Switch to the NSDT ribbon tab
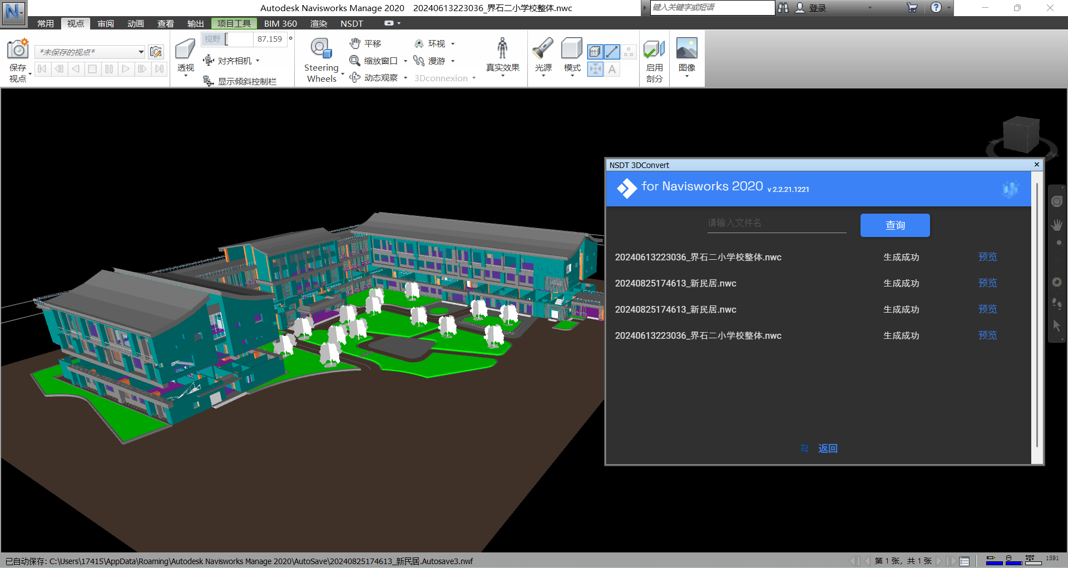Image resolution: width=1068 pixels, height=568 pixels. click(x=352, y=23)
